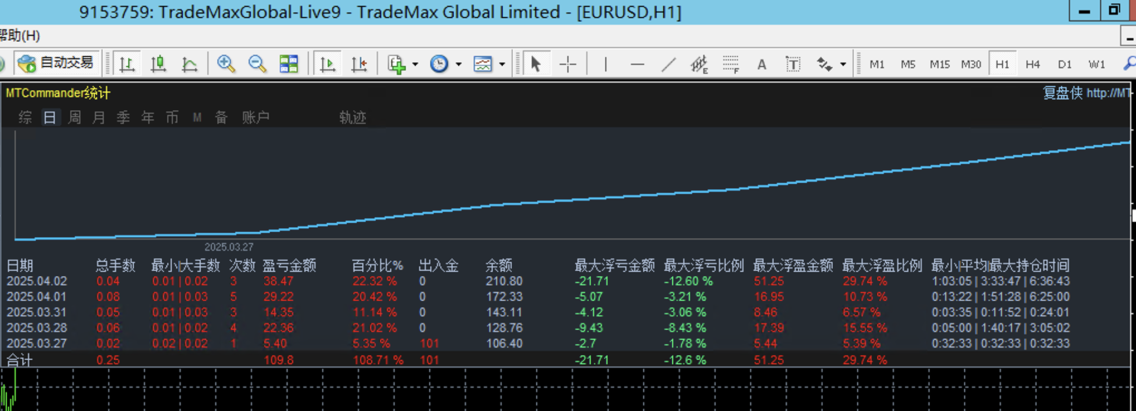Open the 账户 account tab
The image size is (1136, 411).
[255, 118]
